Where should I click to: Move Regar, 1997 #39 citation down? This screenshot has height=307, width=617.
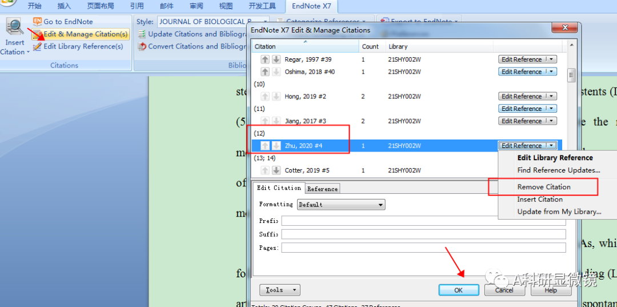point(277,59)
